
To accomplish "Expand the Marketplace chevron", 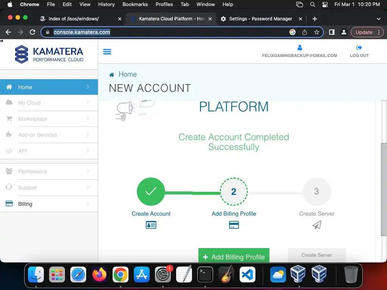I will [x=88, y=119].
